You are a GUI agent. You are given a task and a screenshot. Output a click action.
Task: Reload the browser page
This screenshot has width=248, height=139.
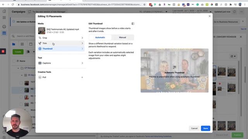[x=13, y=5]
